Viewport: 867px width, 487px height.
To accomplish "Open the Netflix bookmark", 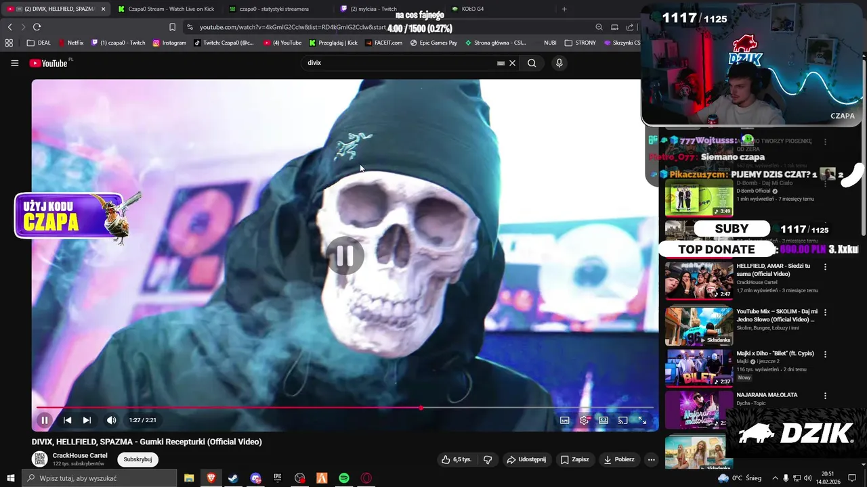I will click(71, 43).
